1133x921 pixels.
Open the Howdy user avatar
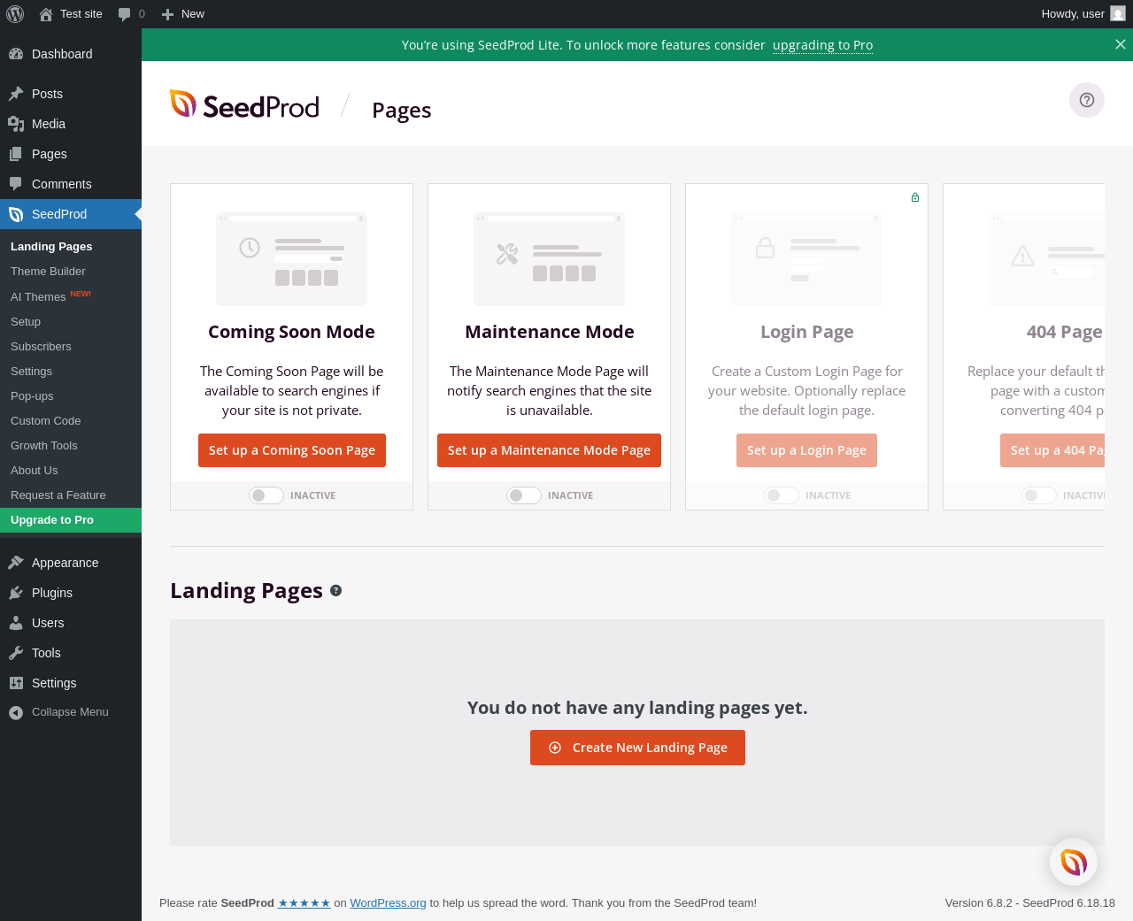tap(1118, 13)
